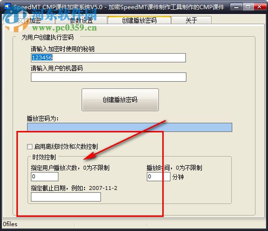This screenshot has width=268, height=231.
Task: Click the play time minutes input field
Action: pos(158,176)
